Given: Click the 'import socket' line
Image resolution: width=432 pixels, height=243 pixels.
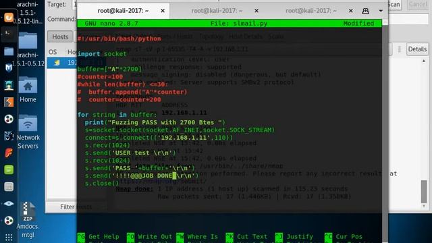Looking at the screenshot, I should point(102,54).
